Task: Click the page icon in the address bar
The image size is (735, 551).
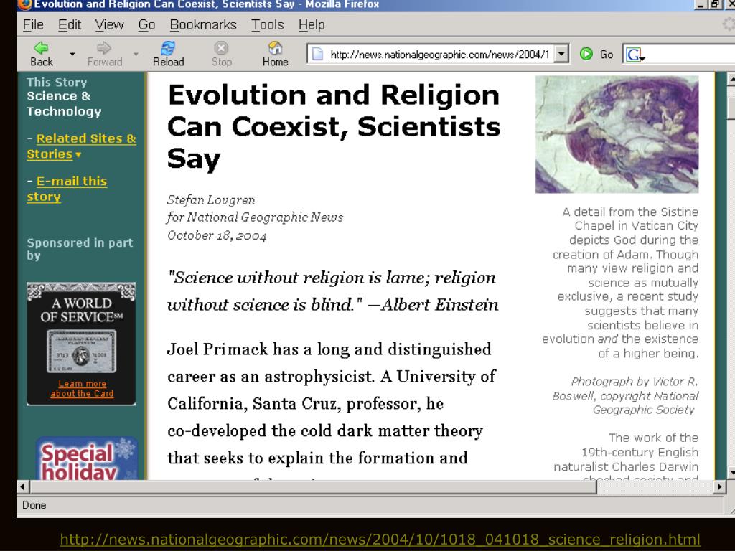Action: (317, 54)
